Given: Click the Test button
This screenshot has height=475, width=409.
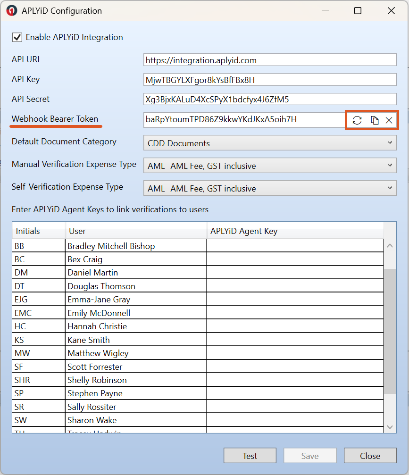Looking at the screenshot, I should click(x=250, y=456).
